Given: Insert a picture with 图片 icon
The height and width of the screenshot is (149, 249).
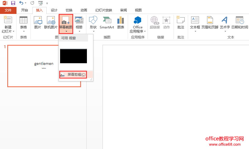Looking at the screenshot, I should click(x=38, y=22).
